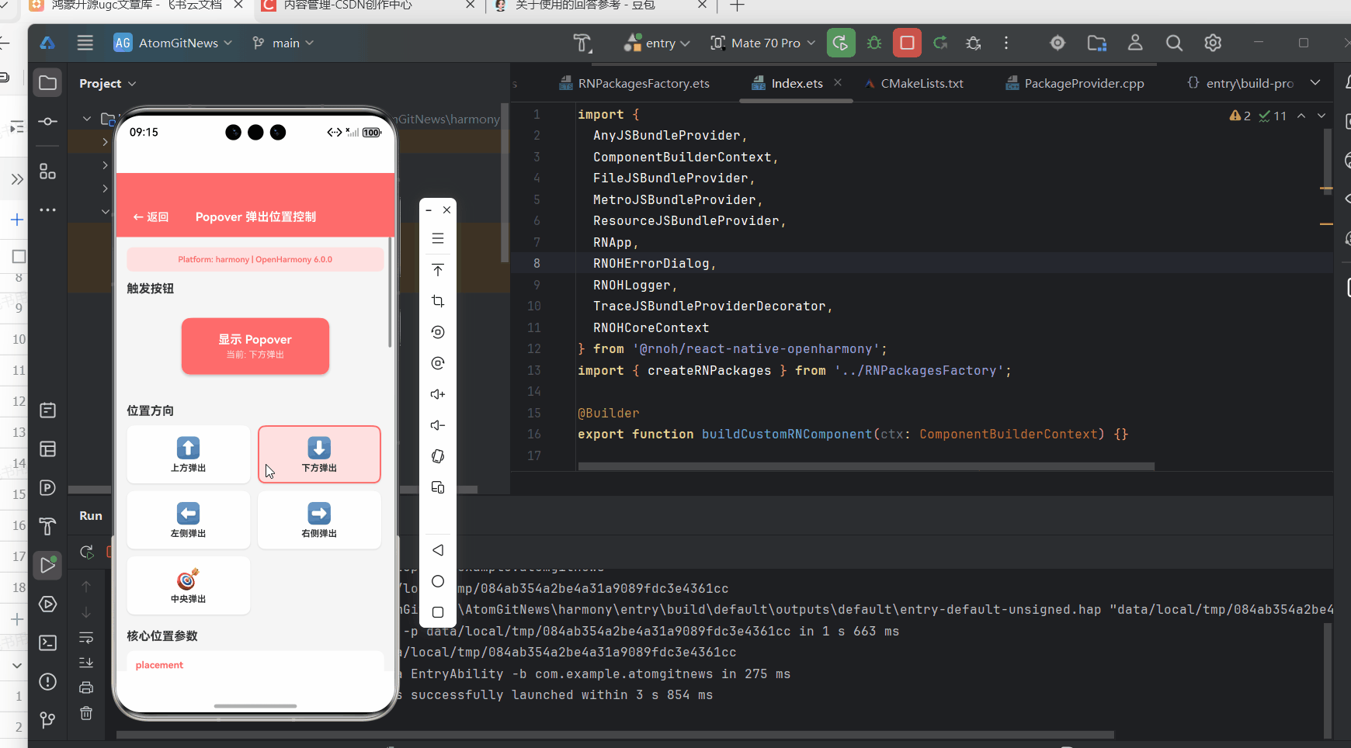Close the emulator toolbar with X
1351x748 pixels.
click(x=447, y=210)
